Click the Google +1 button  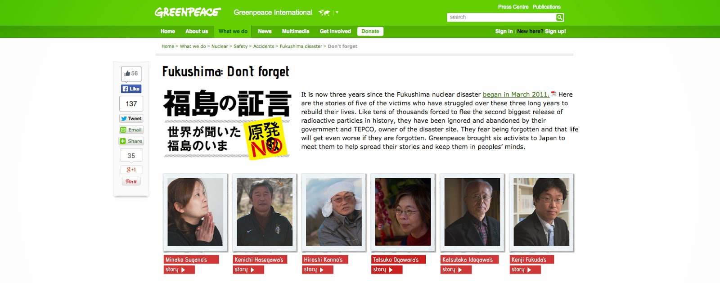coord(131,170)
